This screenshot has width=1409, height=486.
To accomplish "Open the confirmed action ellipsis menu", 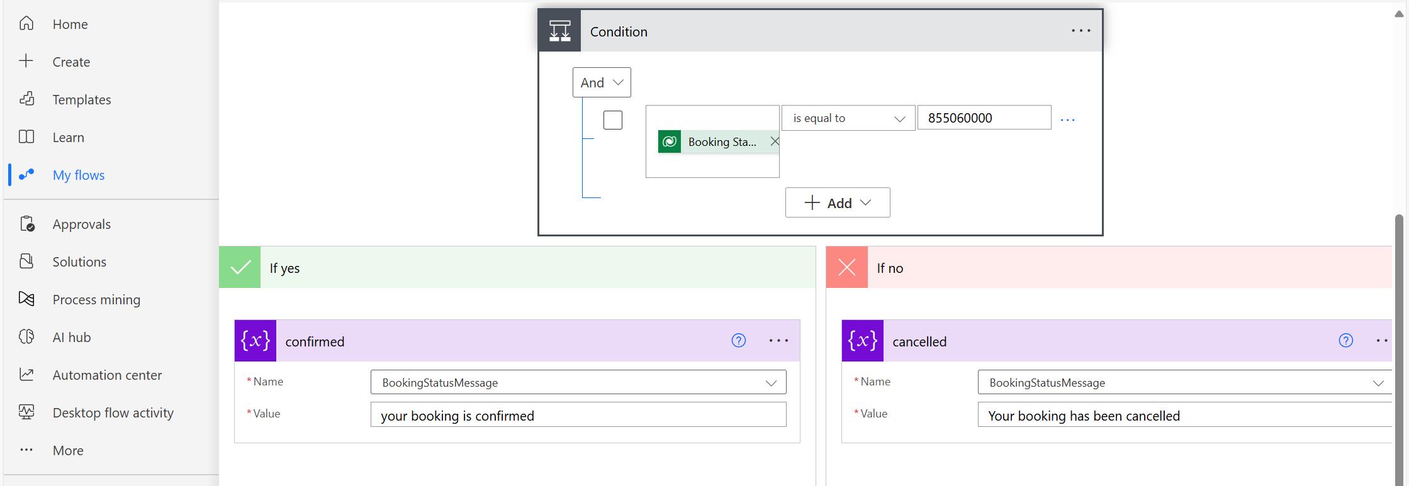I will [x=778, y=341].
